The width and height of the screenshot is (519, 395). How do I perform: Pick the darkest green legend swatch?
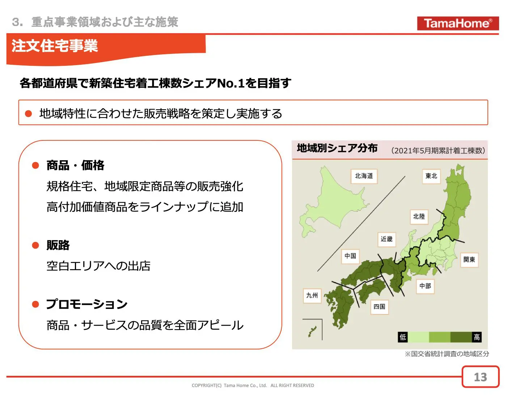tap(461, 337)
